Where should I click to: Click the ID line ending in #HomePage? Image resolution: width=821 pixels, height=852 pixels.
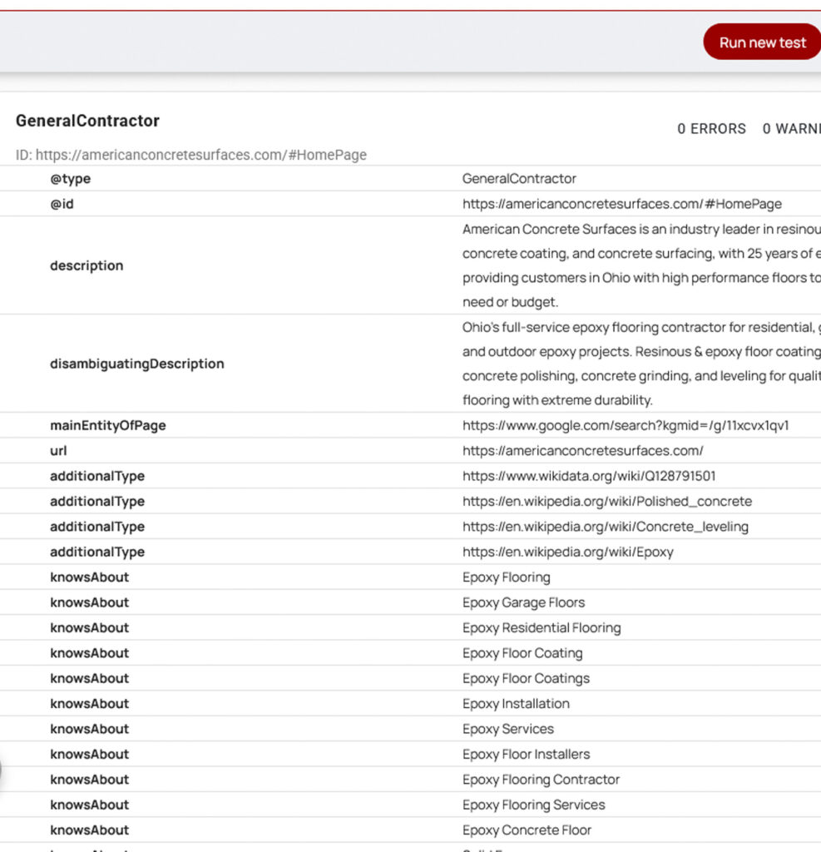click(x=190, y=155)
